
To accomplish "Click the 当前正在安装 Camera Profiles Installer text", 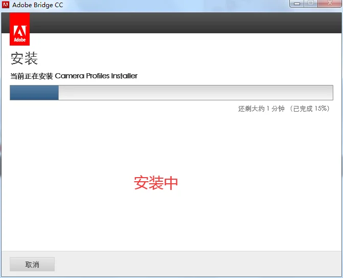I will tap(74, 76).
